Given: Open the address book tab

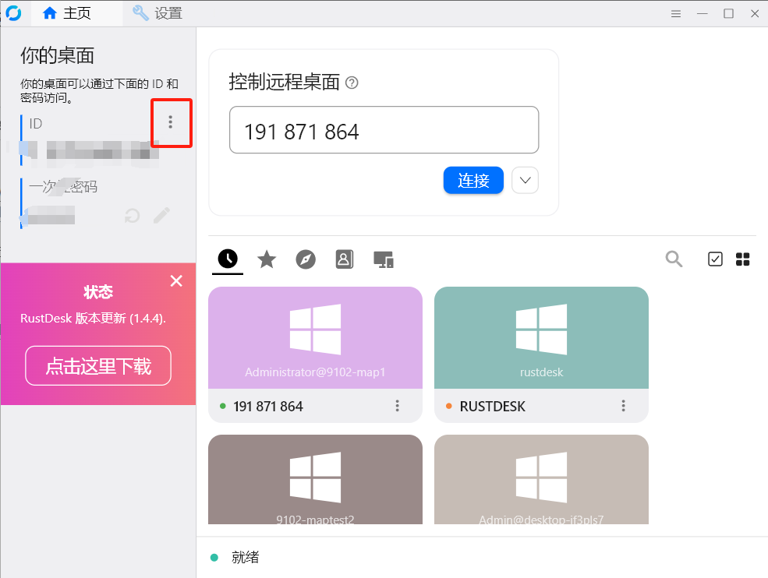Looking at the screenshot, I should (345, 259).
